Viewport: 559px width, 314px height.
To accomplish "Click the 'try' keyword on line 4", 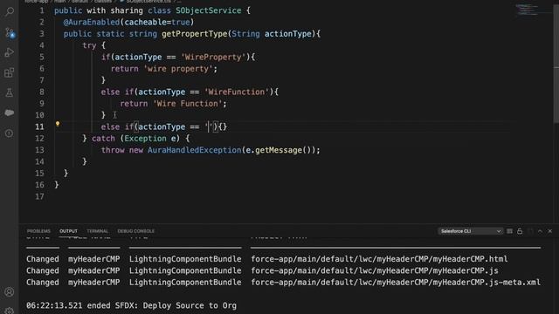I will (89, 45).
